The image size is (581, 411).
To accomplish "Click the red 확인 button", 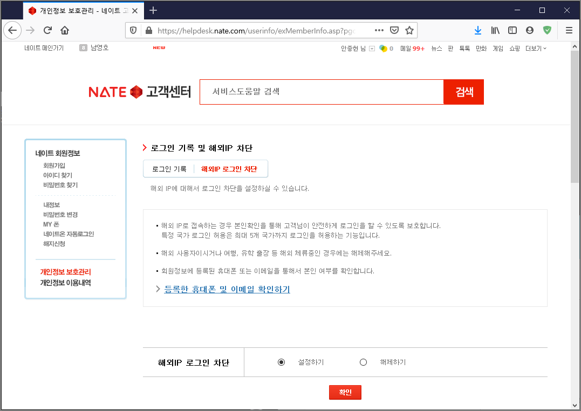I will [x=345, y=392].
